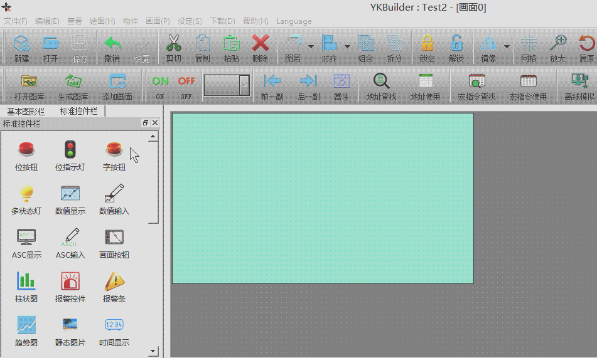This screenshot has height=358, width=597.
Task: Select the 位指示灯 indicator lamp control
Action: point(70,155)
